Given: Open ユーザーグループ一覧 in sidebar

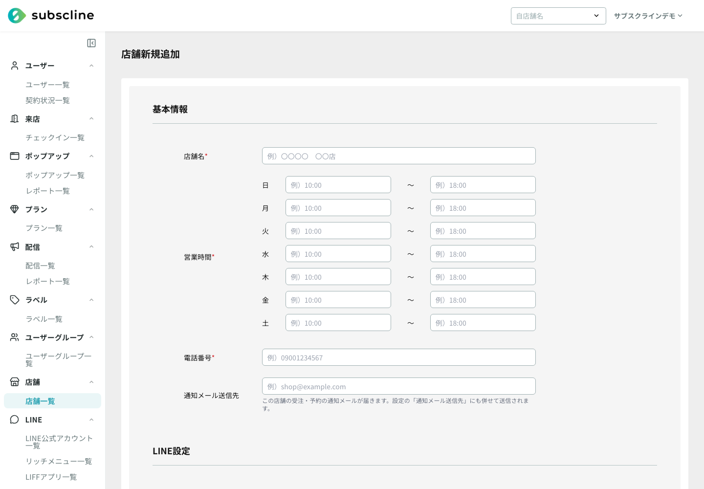Looking at the screenshot, I should [59, 359].
